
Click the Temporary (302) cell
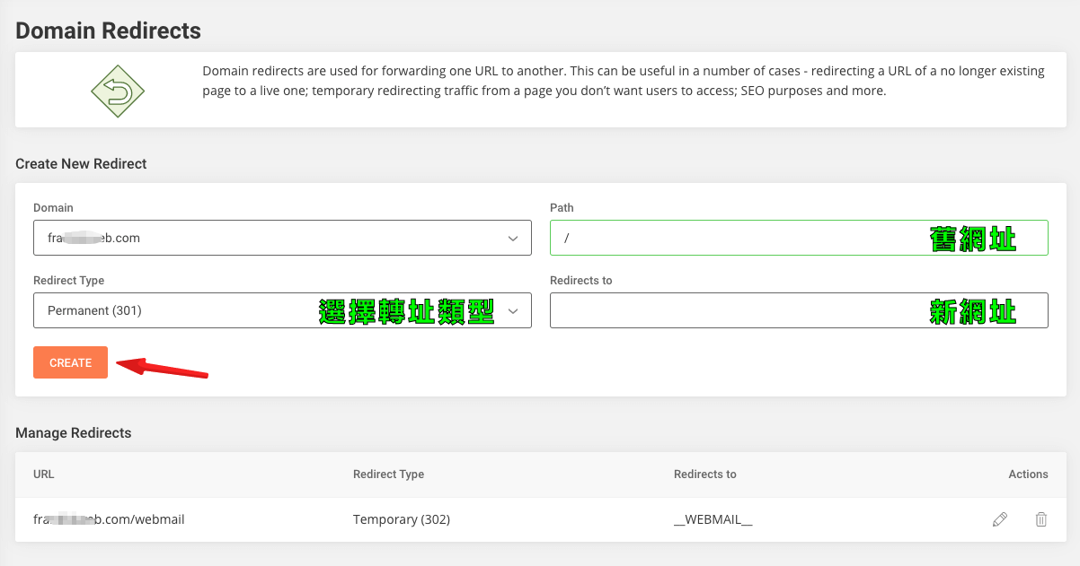pyautogui.click(x=402, y=519)
